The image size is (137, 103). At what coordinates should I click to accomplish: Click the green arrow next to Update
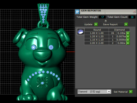click(x=96, y=24)
